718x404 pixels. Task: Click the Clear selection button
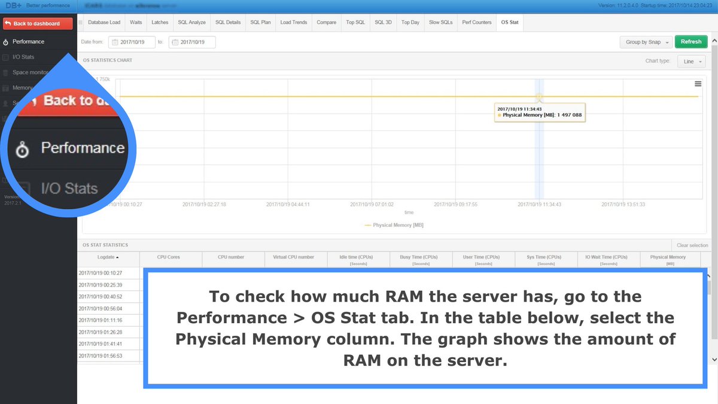pyautogui.click(x=692, y=245)
